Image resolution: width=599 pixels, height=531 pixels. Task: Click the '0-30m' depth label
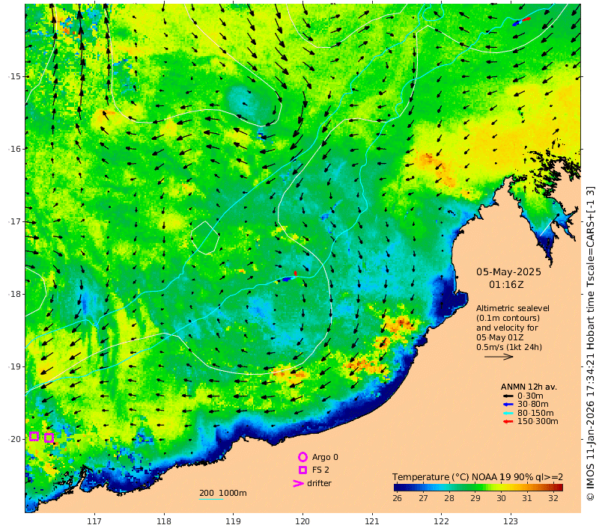(x=530, y=396)
